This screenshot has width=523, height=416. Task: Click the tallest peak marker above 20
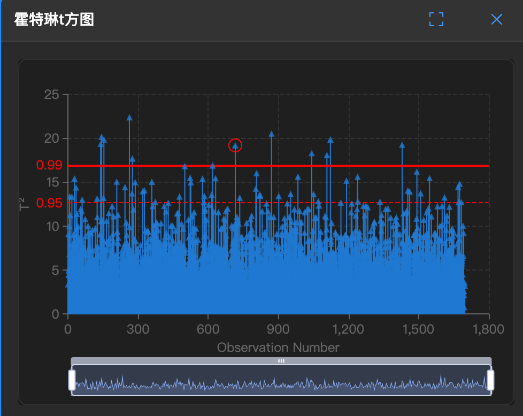[x=129, y=118]
